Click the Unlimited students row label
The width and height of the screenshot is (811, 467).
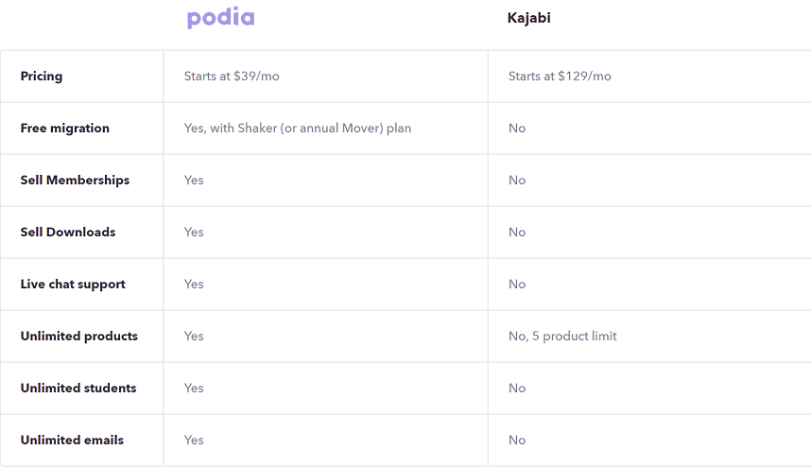click(78, 389)
